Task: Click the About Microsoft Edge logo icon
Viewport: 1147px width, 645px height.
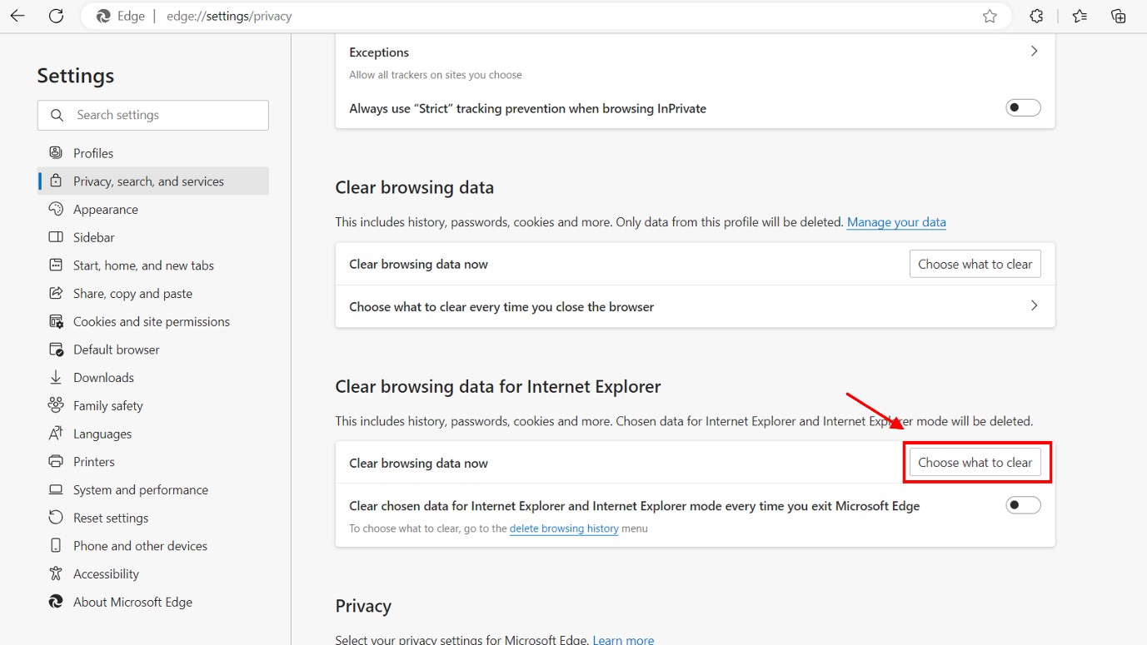Action: click(x=56, y=602)
